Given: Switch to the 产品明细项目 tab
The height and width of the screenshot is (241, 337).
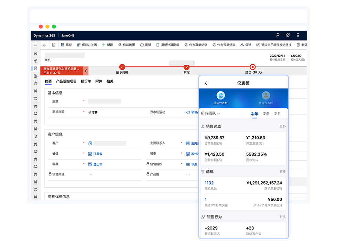Looking at the screenshot, I should tap(66, 81).
